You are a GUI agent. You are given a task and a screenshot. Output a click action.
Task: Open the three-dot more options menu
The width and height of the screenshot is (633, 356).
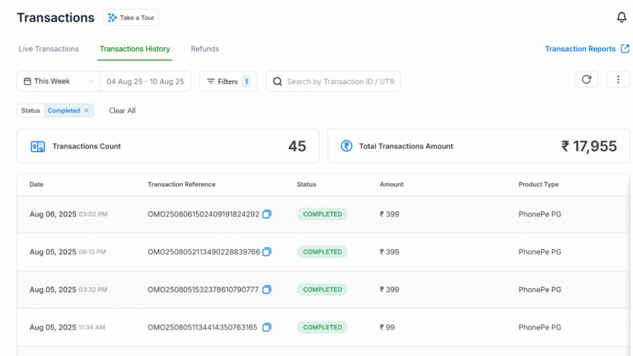click(618, 80)
